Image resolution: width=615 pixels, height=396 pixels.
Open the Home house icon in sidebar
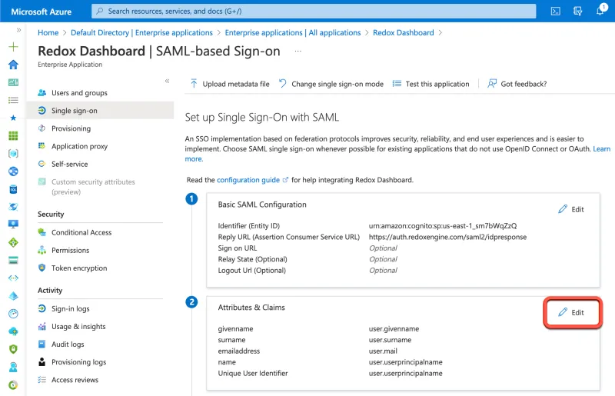(13, 65)
